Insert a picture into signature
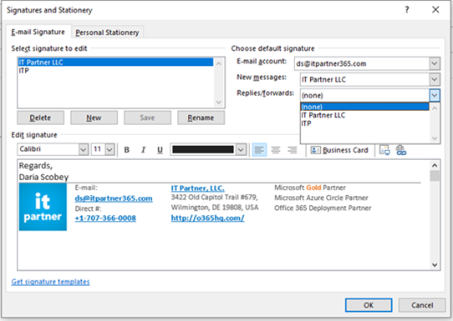This screenshot has width=453, height=321. (384, 150)
